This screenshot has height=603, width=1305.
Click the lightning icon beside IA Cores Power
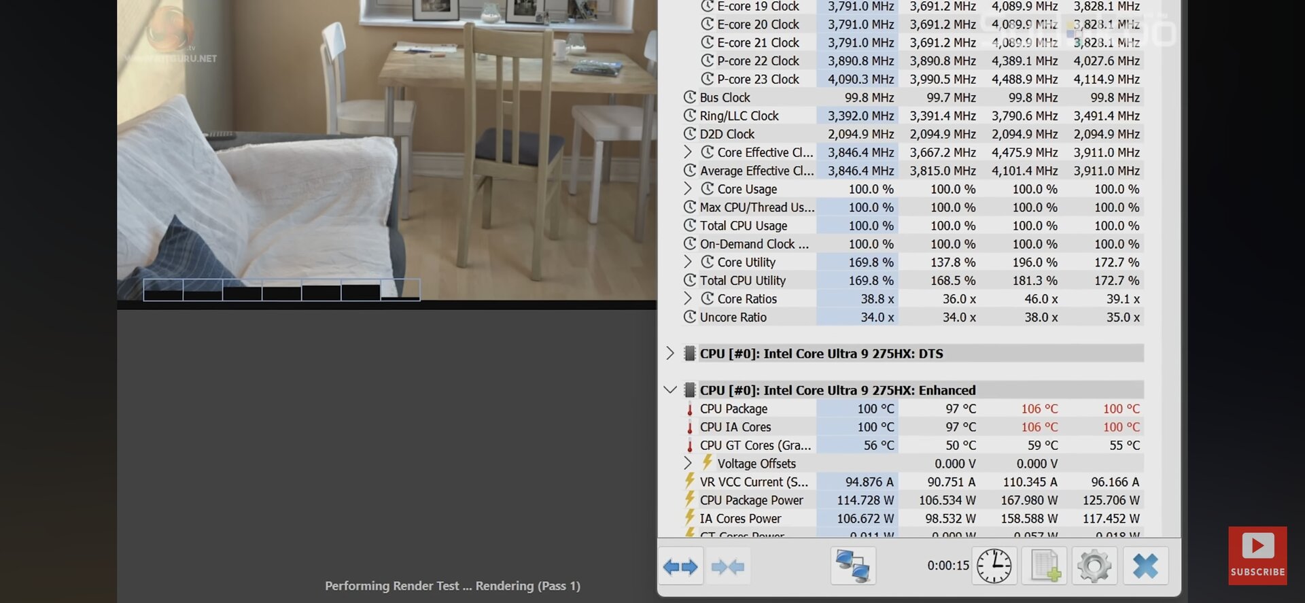coord(689,518)
